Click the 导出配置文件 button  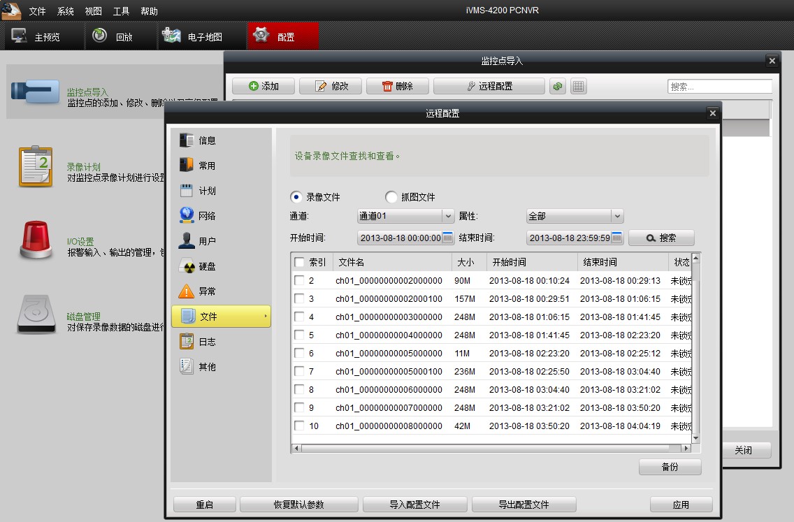pyautogui.click(x=524, y=505)
